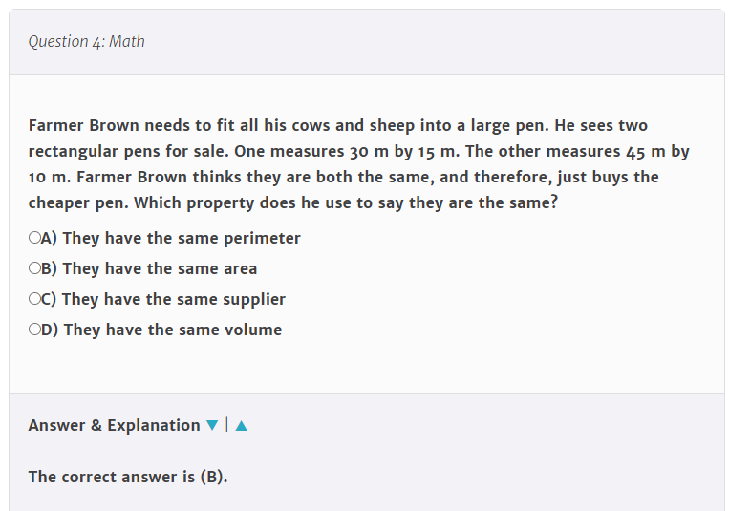This screenshot has width=729, height=511.
Task: Click the Answer & Explanation heading
Action: (x=115, y=425)
